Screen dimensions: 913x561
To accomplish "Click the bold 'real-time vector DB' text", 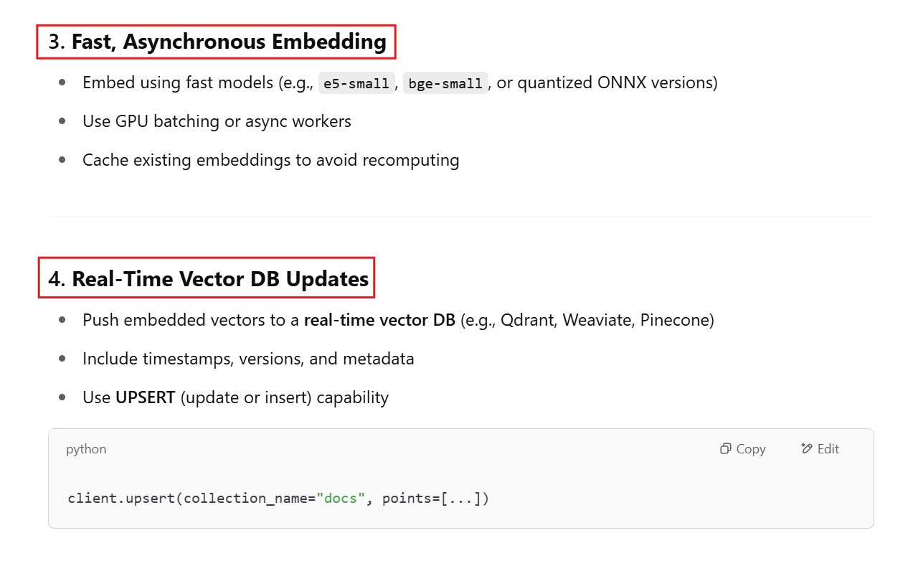I will click(x=379, y=320).
